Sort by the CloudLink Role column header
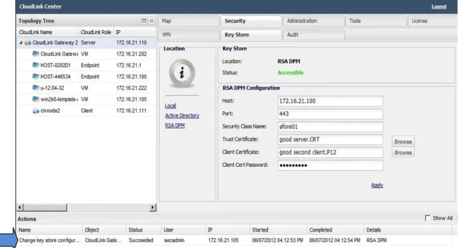Image resolution: width=459 pixels, height=248 pixels. pos(96,32)
